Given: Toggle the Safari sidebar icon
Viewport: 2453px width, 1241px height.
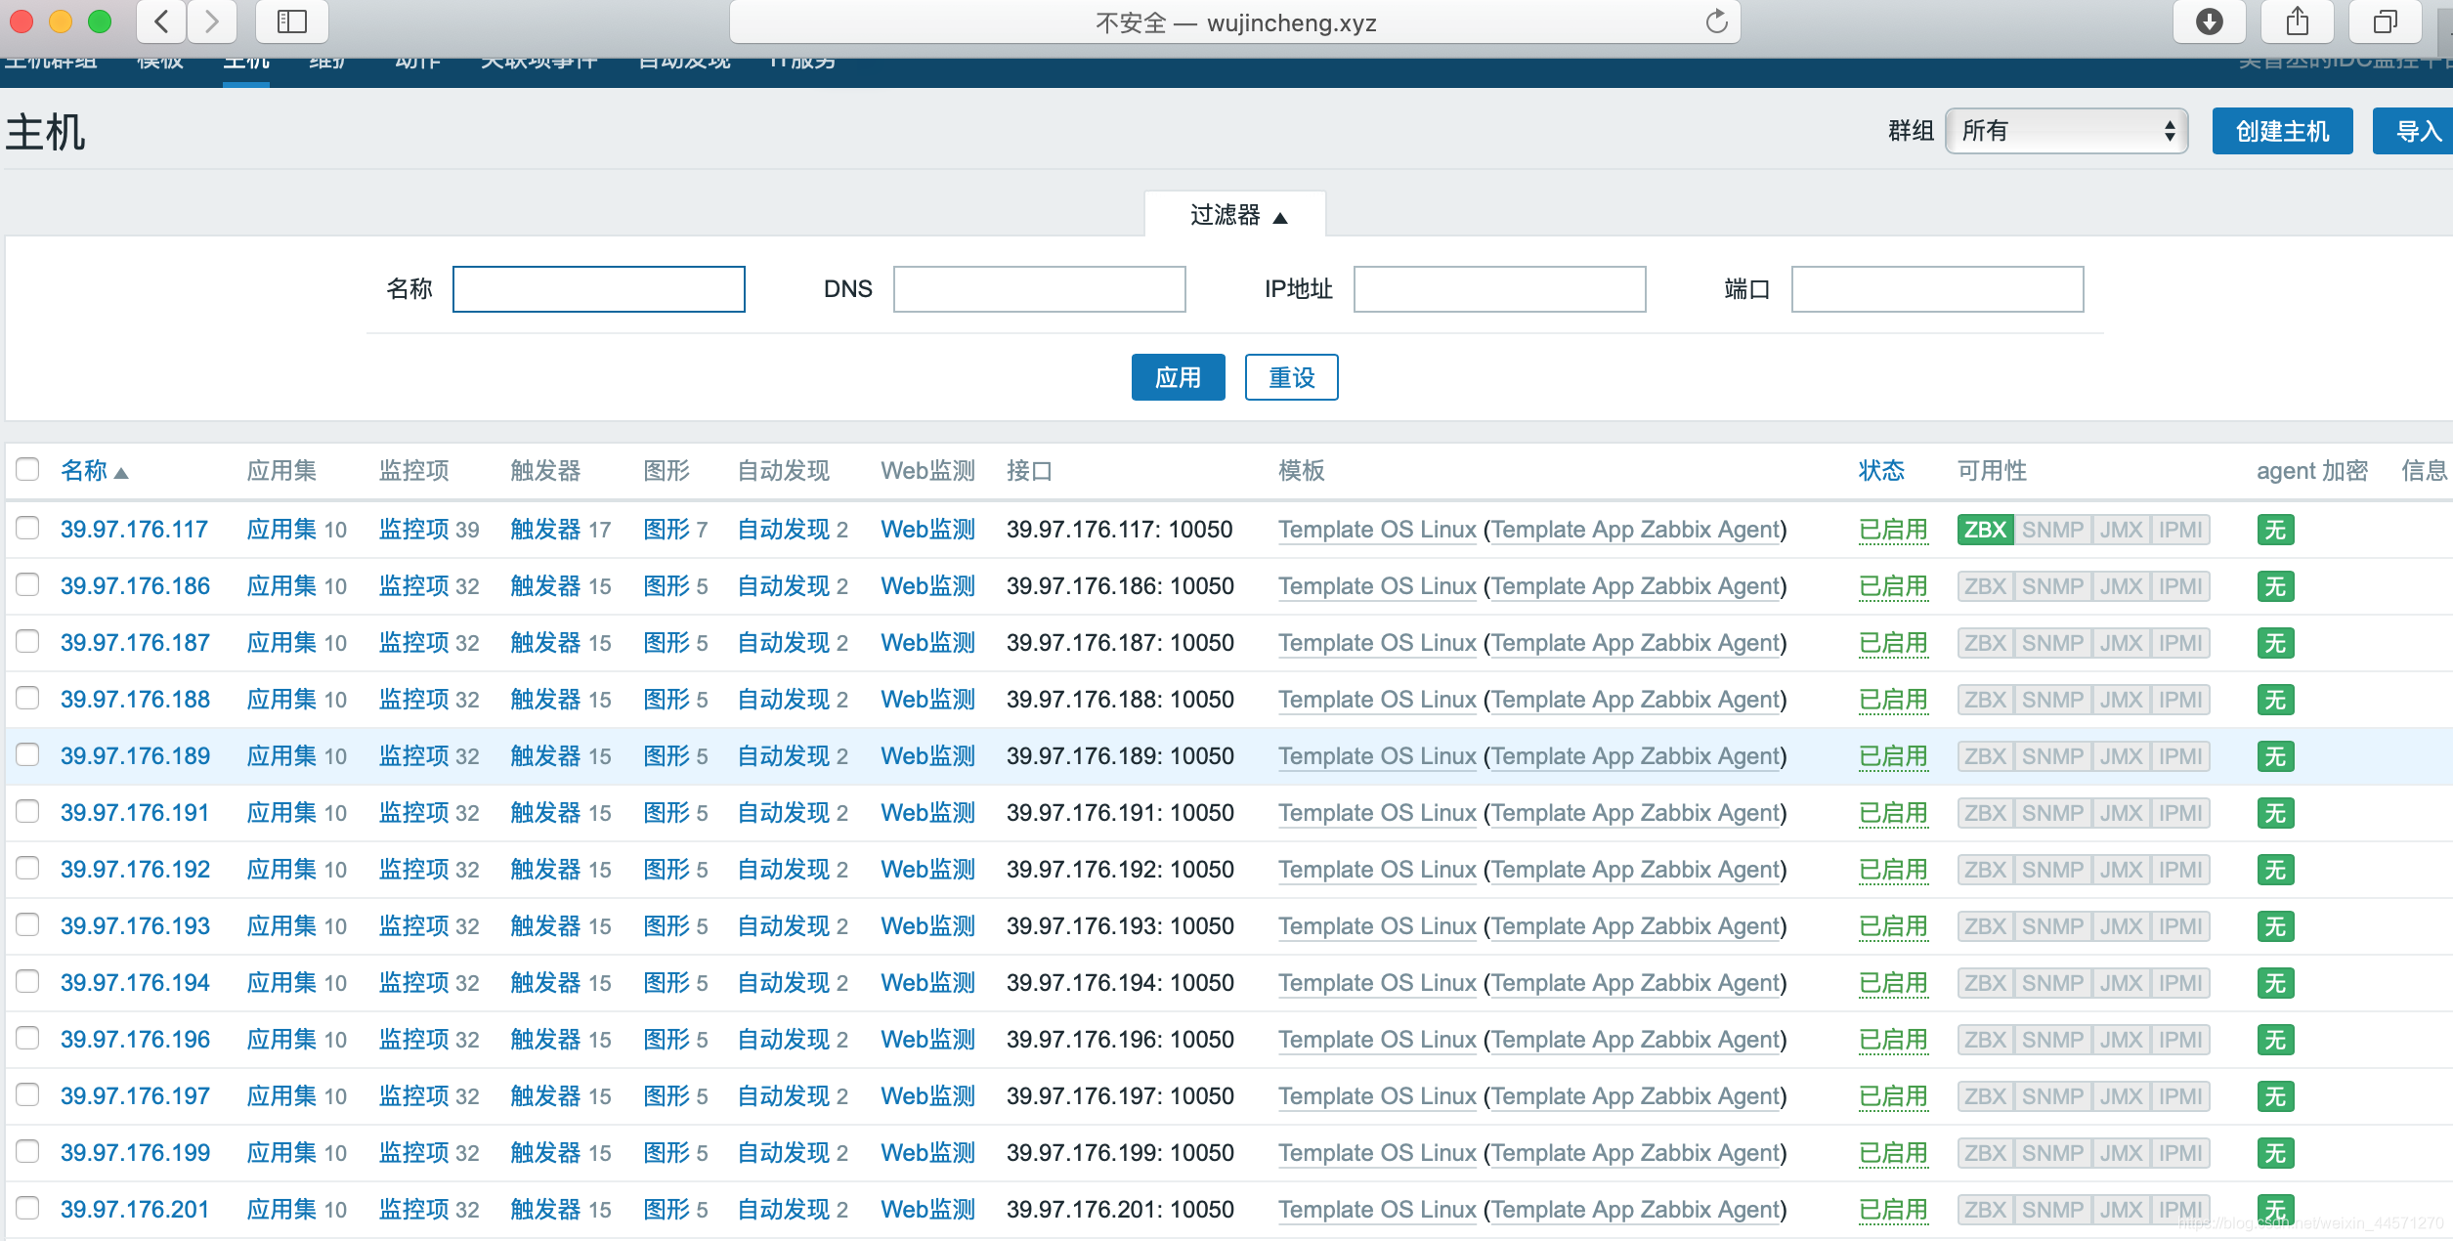Looking at the screenshot, I should coord(291,21).
